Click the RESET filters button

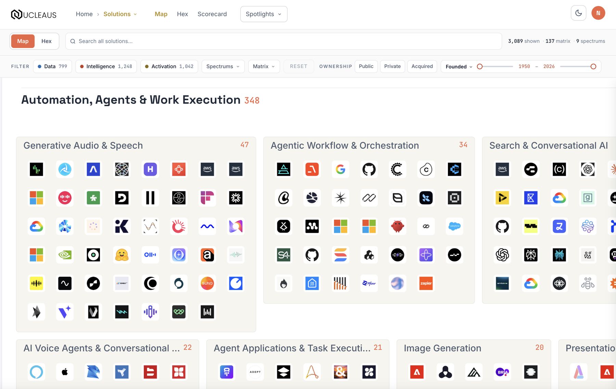tap(298, 66)
